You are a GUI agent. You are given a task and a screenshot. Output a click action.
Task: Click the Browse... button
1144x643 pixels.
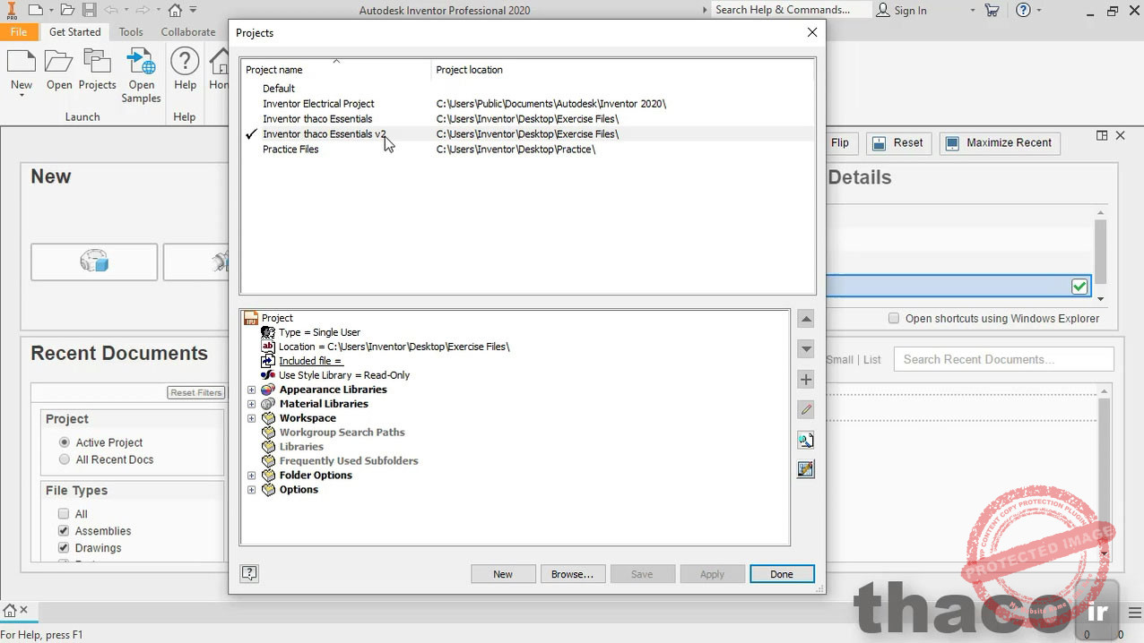tap(573, 574)
